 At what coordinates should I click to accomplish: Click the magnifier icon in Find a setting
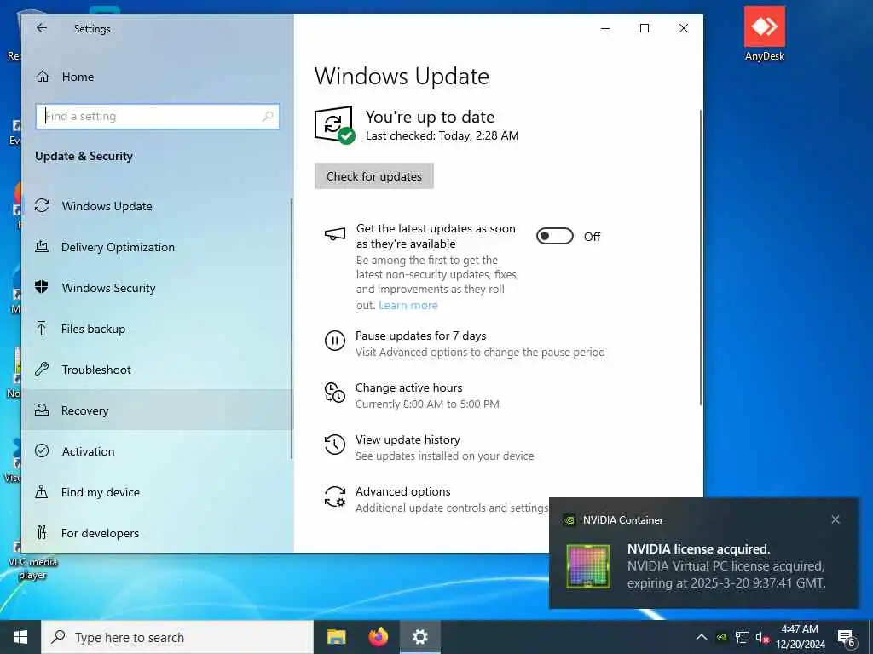[268, 116]
